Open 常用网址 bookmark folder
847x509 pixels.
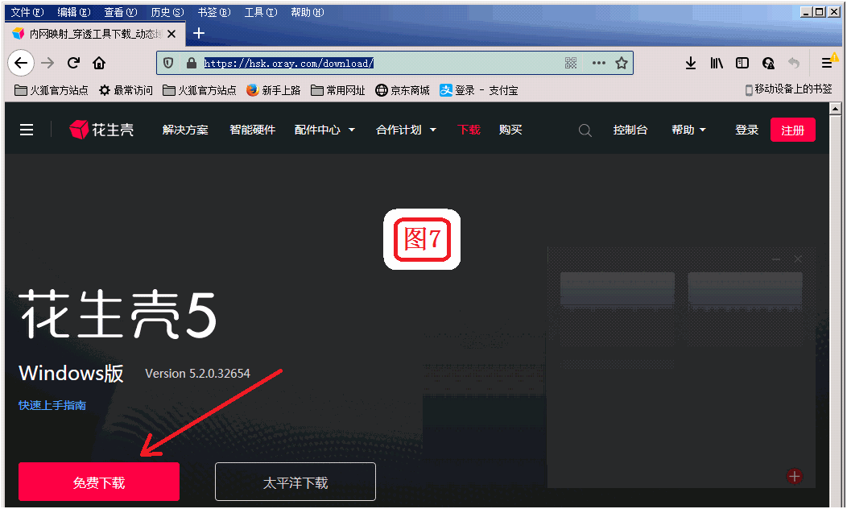(x=338, y=90)
